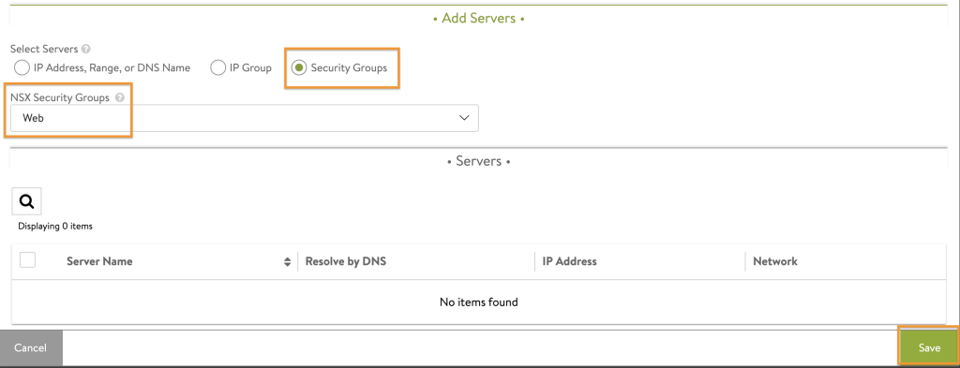Click the Resolve by DNS column header
Image resolution: width=960 pixels, height=368 pixels.
pyautogui.click(x=346, y=261)
